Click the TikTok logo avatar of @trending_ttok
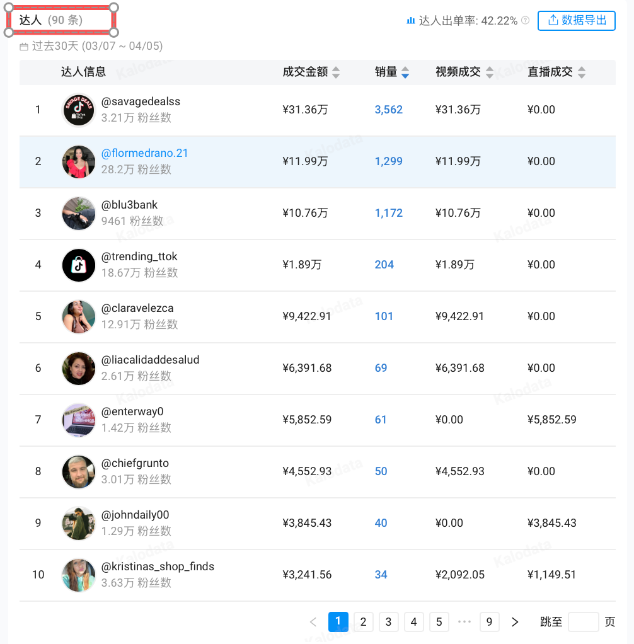 coord(78,265)
